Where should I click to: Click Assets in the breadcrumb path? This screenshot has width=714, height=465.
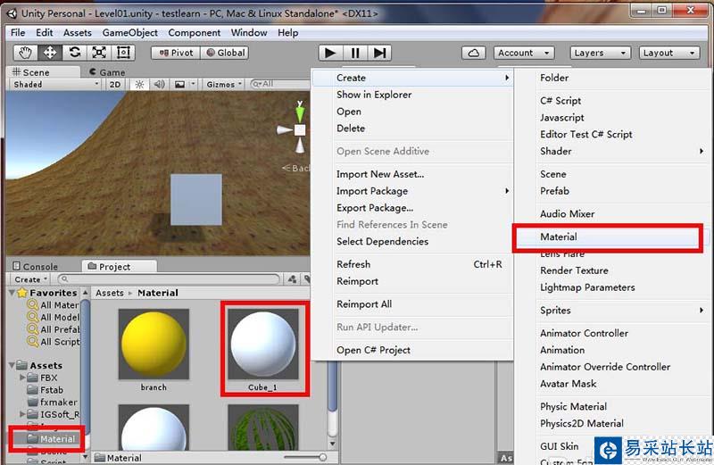[109, 293]
